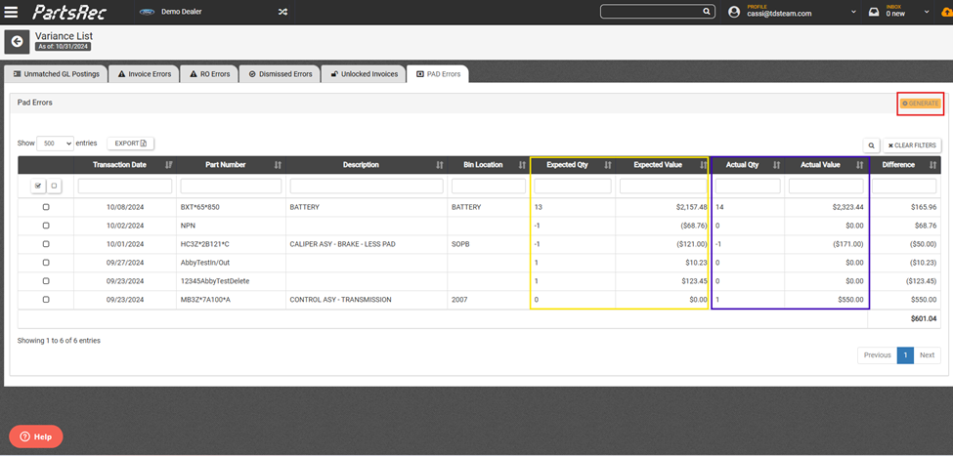Sort by Actual Value column arrows
This screenshot has height=456, width=953.
point(859,165)
